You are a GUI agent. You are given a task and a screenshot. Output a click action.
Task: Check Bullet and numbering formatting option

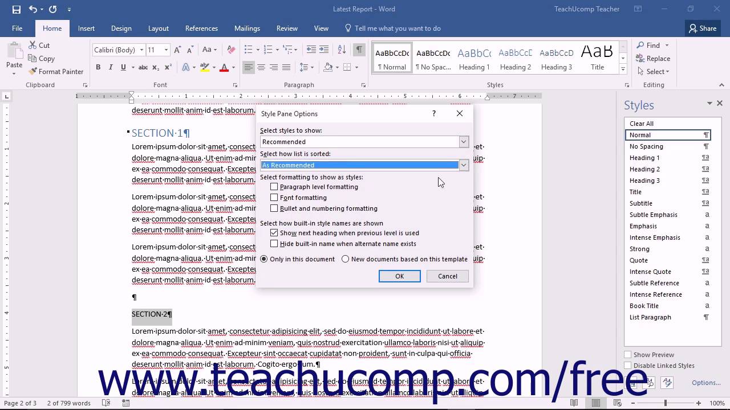(x=274, y=208)
